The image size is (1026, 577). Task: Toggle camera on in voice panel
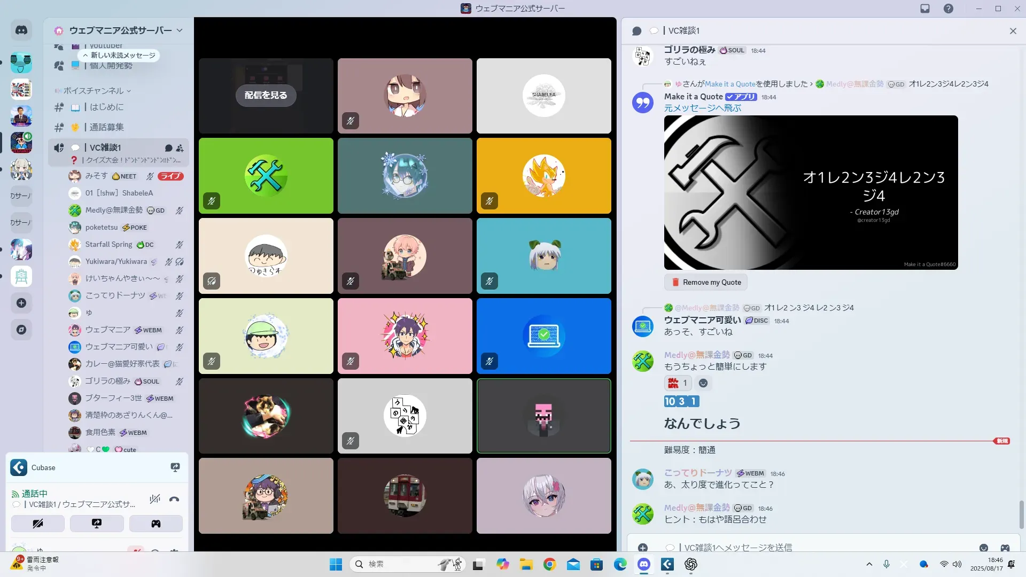pyautogui.click(x=38, y=524)
